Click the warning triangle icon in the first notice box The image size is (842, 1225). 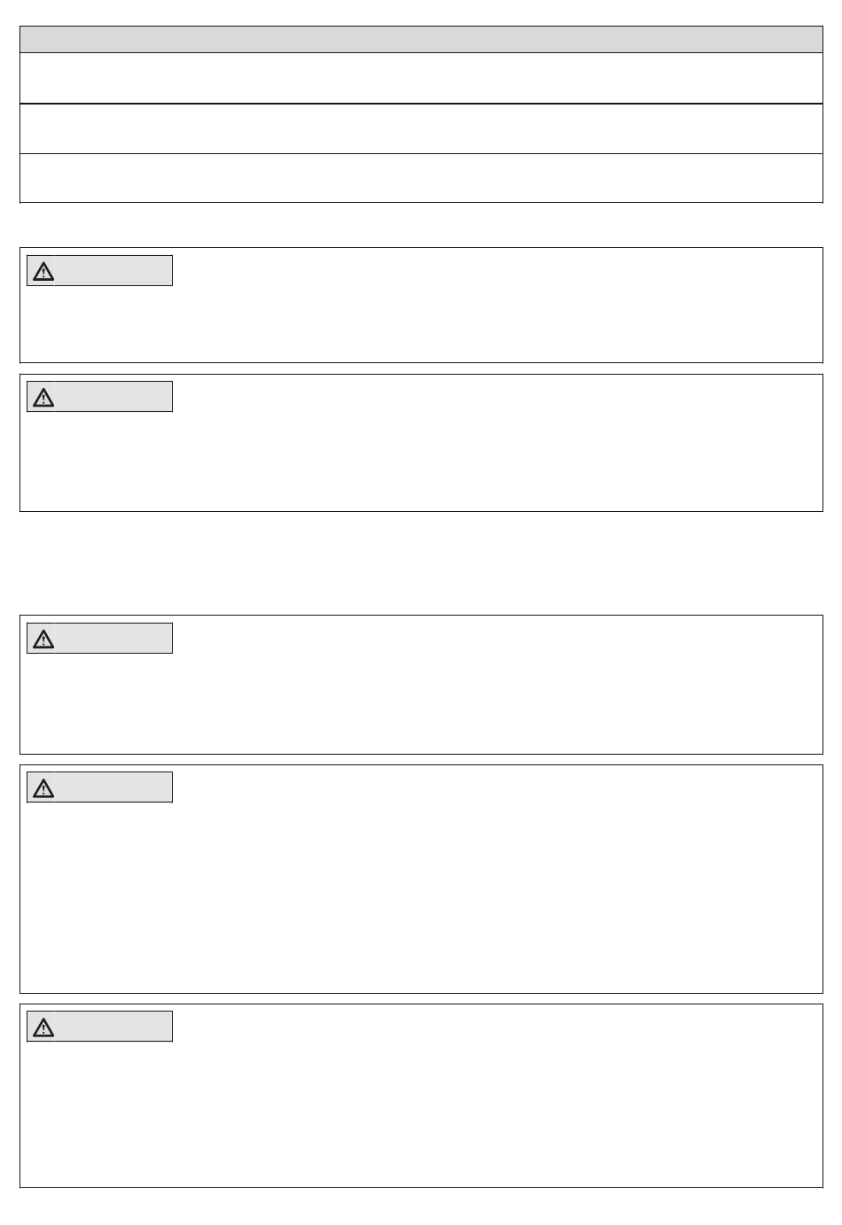point(43,271)
